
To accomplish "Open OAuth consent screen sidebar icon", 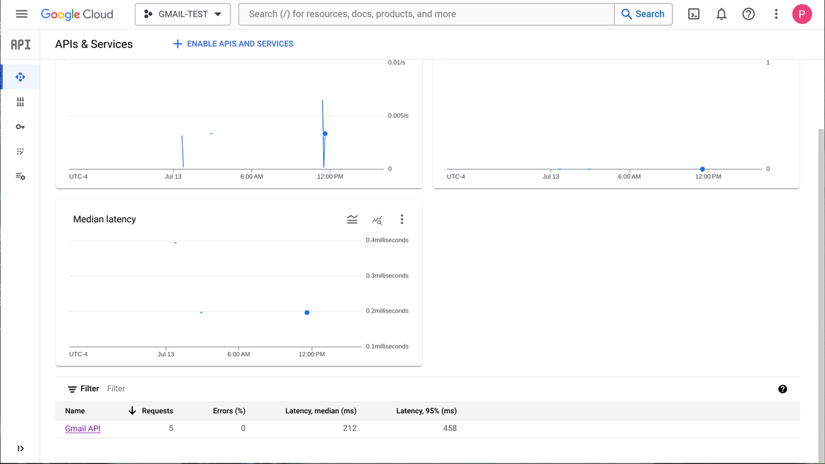I will pyautogui.click(x=20, y=151).
